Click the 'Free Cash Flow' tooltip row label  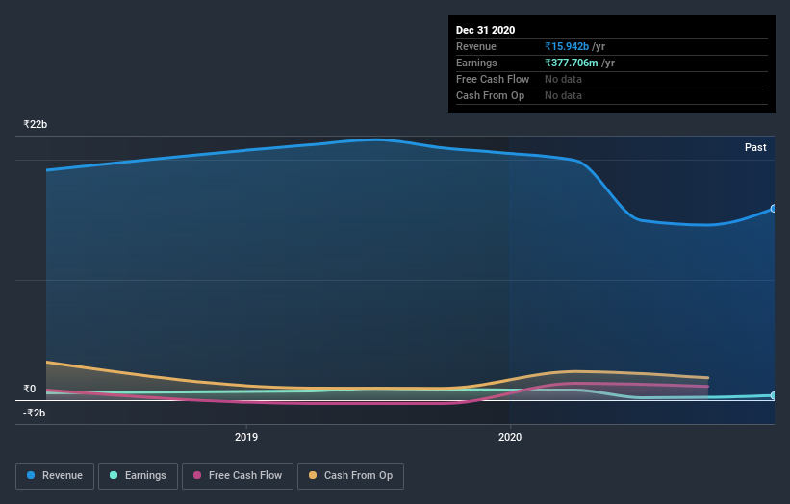pos(493,79)
